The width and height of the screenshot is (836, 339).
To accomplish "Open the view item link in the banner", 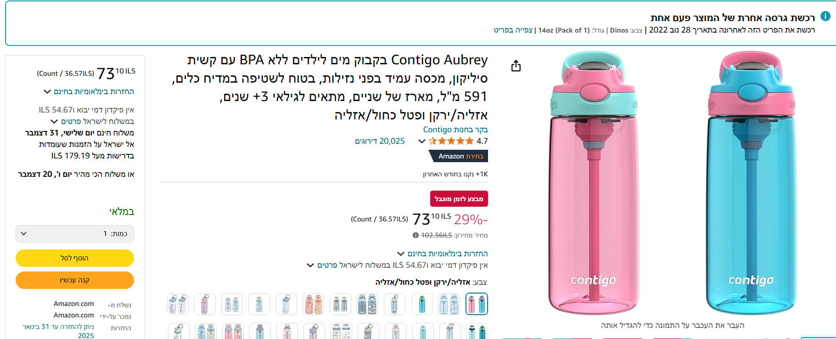I will tap(513, 30).
